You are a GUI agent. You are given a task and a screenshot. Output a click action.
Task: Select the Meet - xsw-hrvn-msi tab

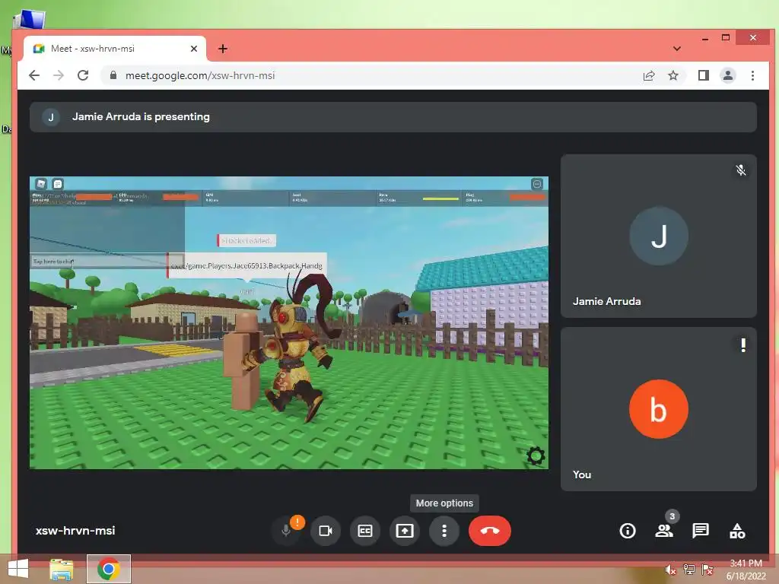pyautogui.click(x=114, y=49)
